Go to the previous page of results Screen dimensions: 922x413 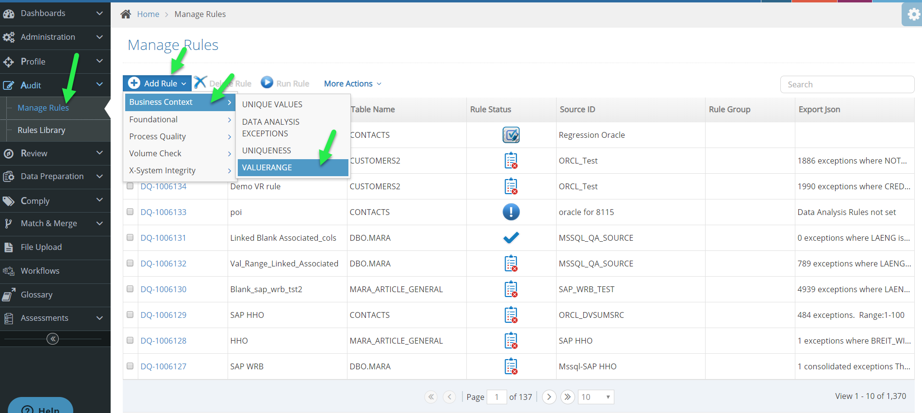tap(450, 397)
